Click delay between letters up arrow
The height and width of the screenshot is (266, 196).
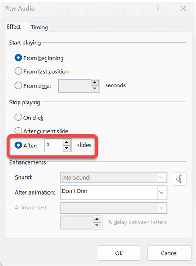[x=97, y=219]
